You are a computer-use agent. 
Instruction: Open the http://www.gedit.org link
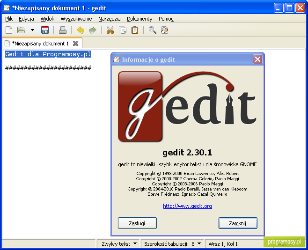tap(187, 206)
